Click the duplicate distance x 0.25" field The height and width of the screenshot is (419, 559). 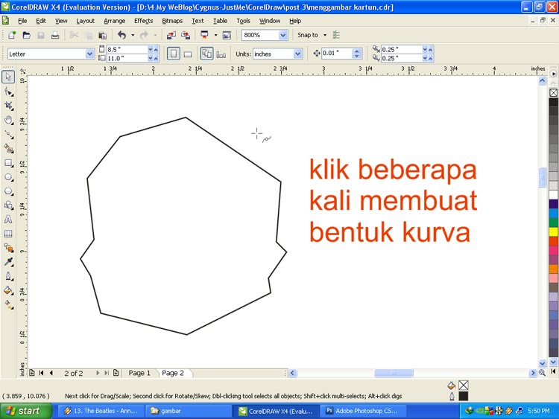402,49
